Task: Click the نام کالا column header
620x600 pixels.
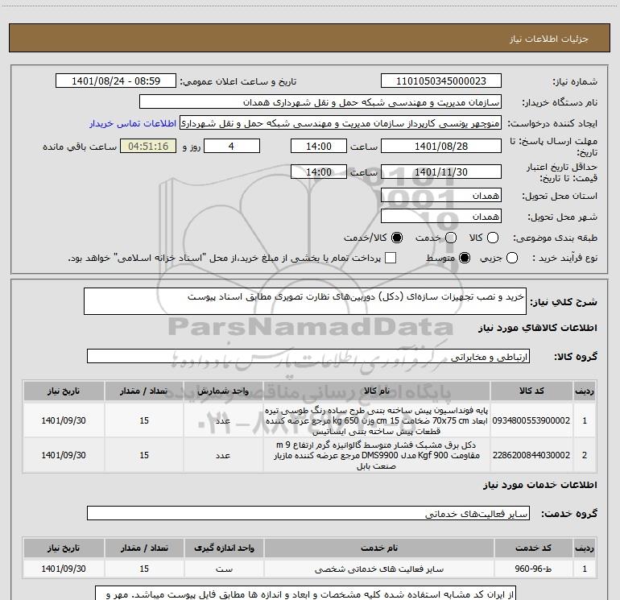Action: click(x=377, y=391)
